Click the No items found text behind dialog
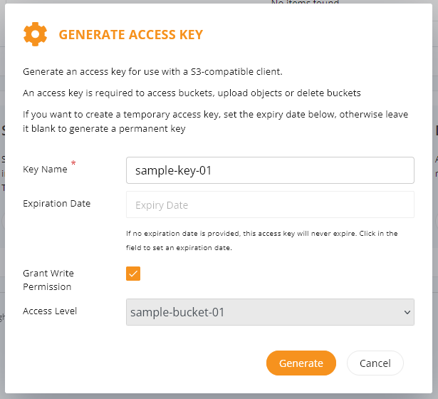 tap(305, 2)
